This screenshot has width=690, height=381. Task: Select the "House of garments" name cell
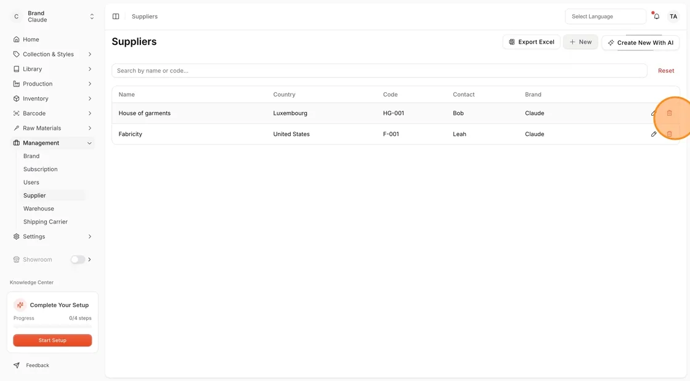coord(144,113)
